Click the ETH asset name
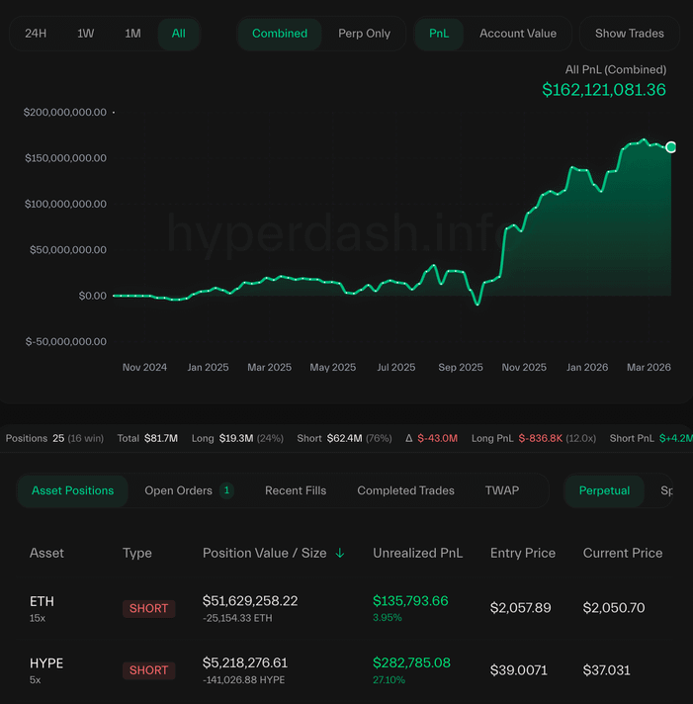The height and width of the screenshot is (704, 693). pyautogui.click(x=42, y=601)
